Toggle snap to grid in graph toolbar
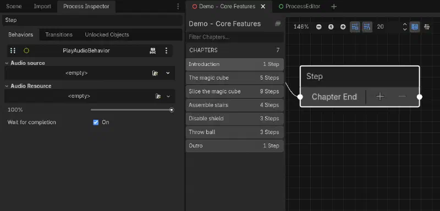440x211 pixels. point(367,27)
